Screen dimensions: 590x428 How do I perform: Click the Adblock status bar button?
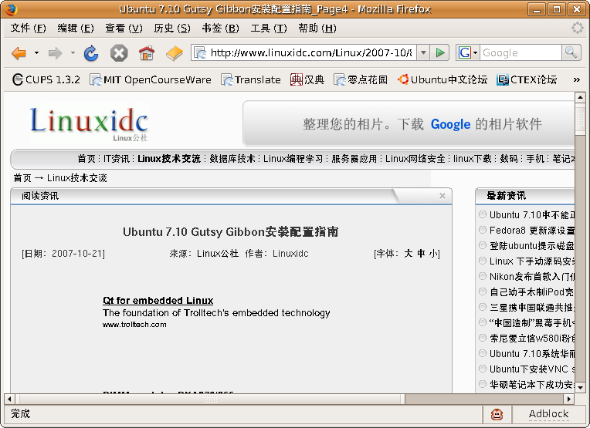tap(548, 414)
